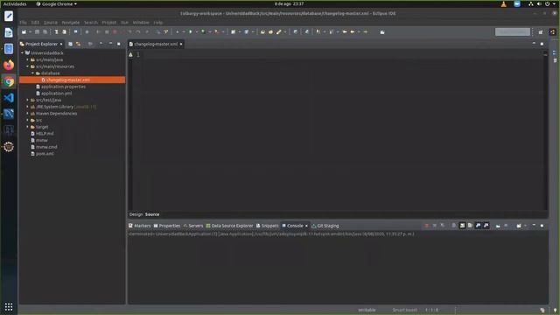Click the Forward navigation arrow in toolbar
This screenshot has width=560, height=315.
pos(366,32)
